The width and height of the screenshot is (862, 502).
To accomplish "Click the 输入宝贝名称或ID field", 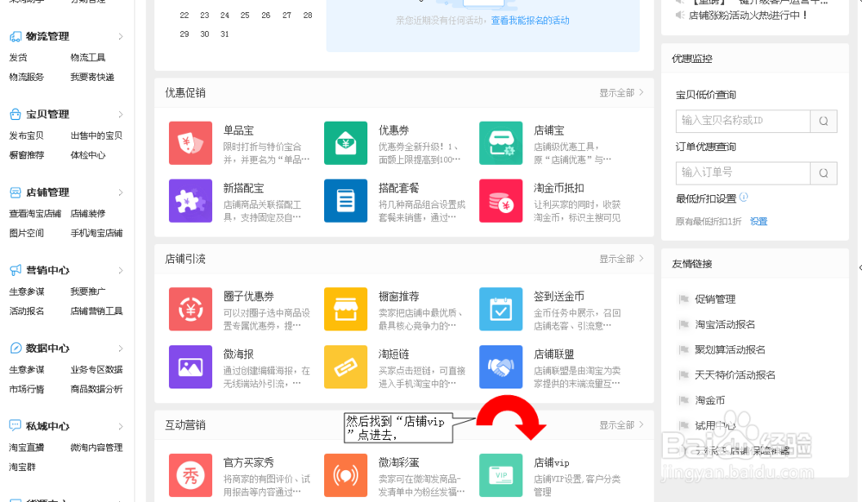I will [x=743, y=121].
